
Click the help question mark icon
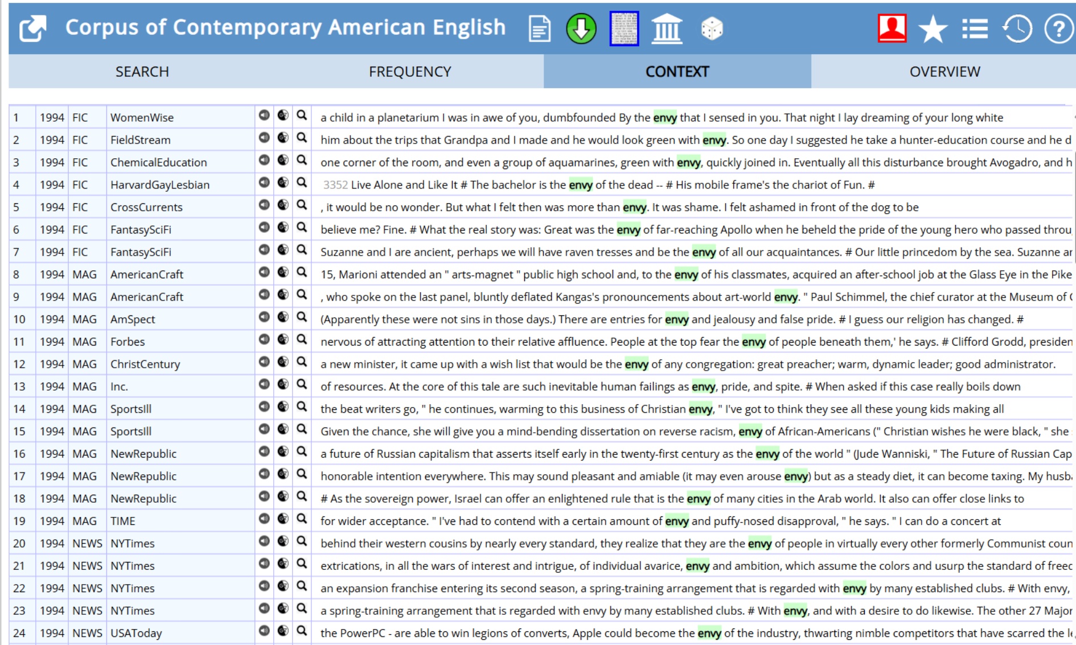tap(1058, 28)
